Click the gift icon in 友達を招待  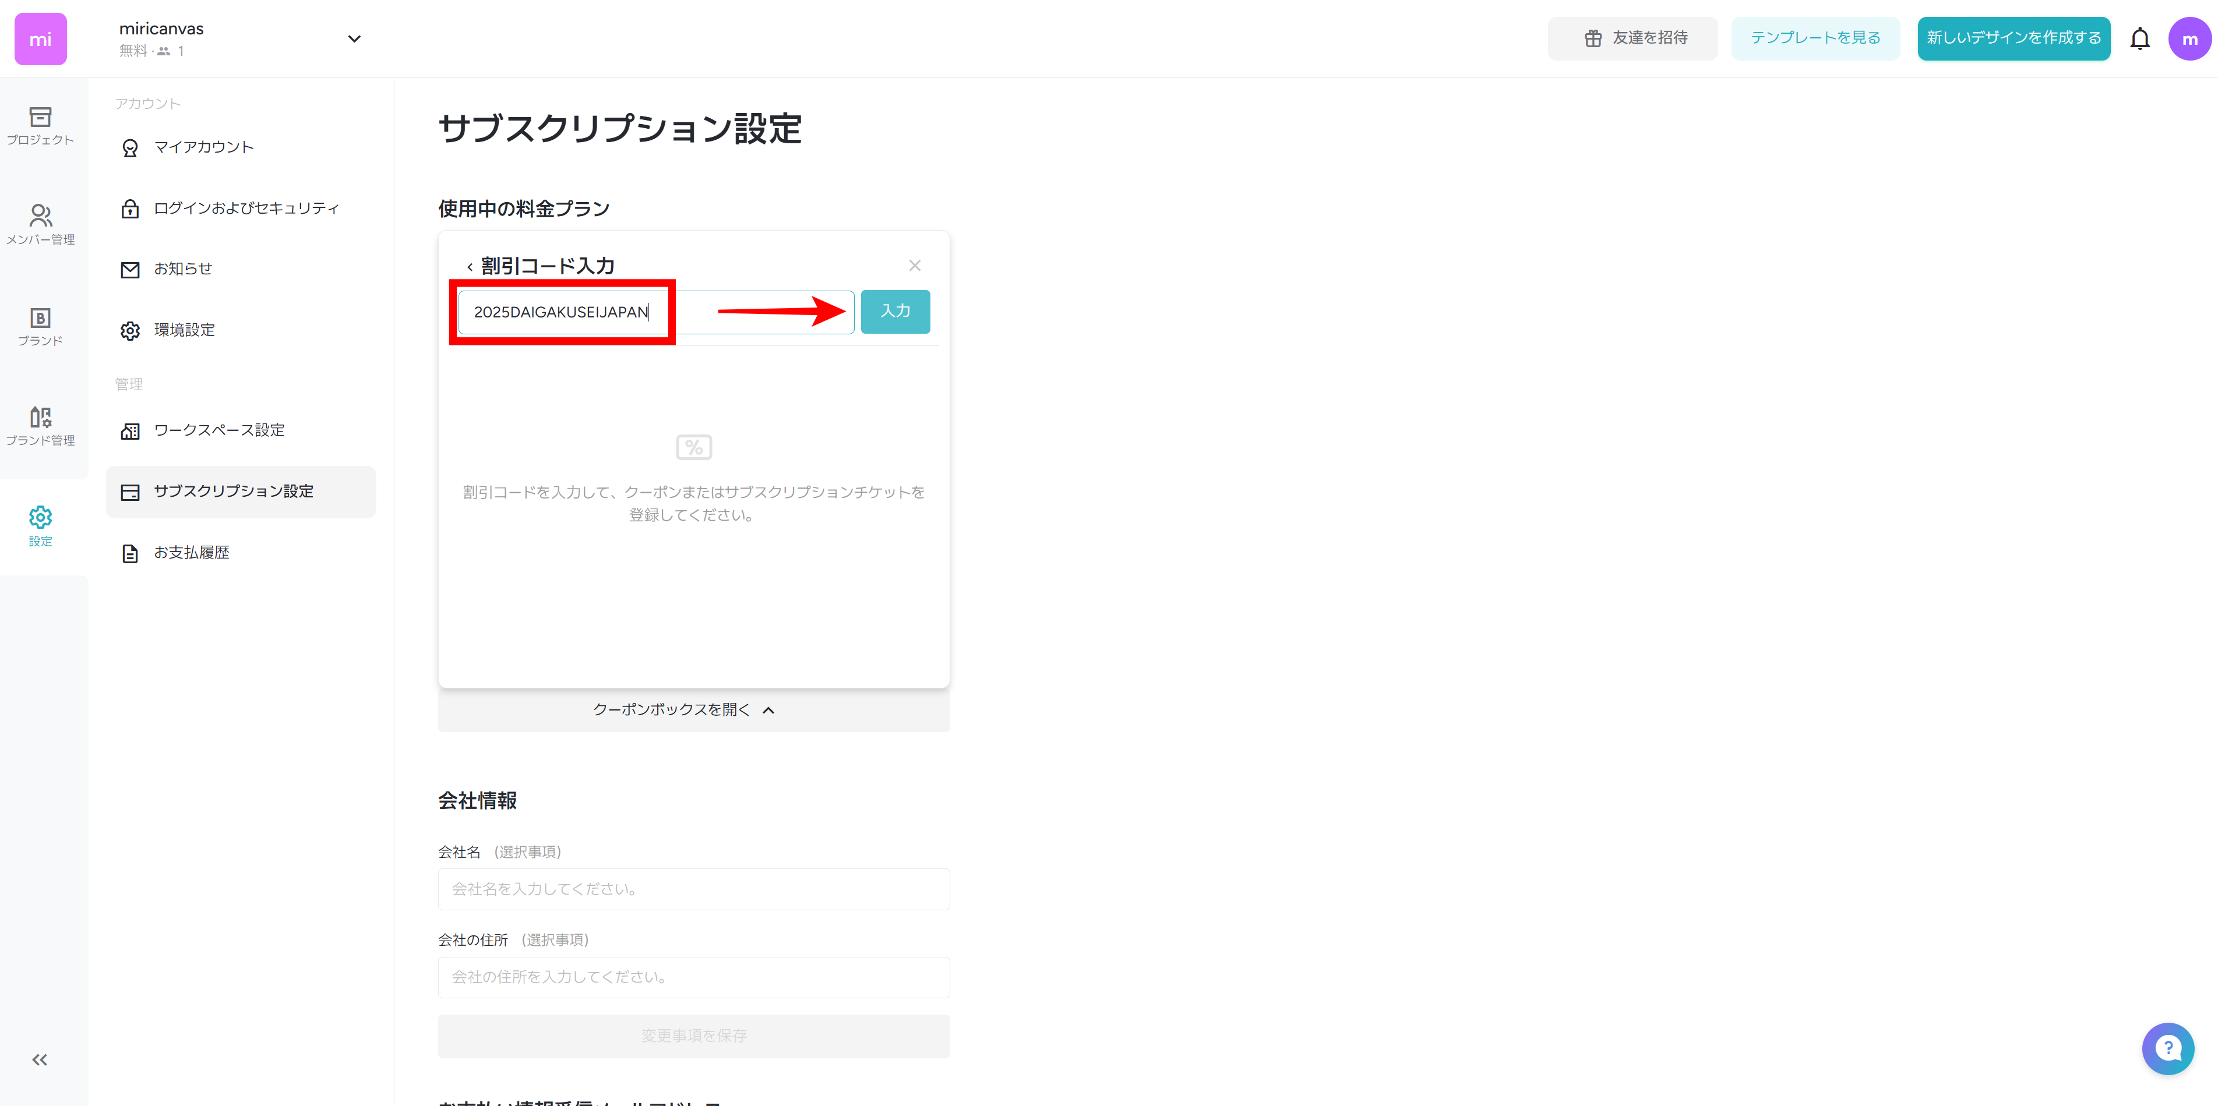click(1593, 38)
